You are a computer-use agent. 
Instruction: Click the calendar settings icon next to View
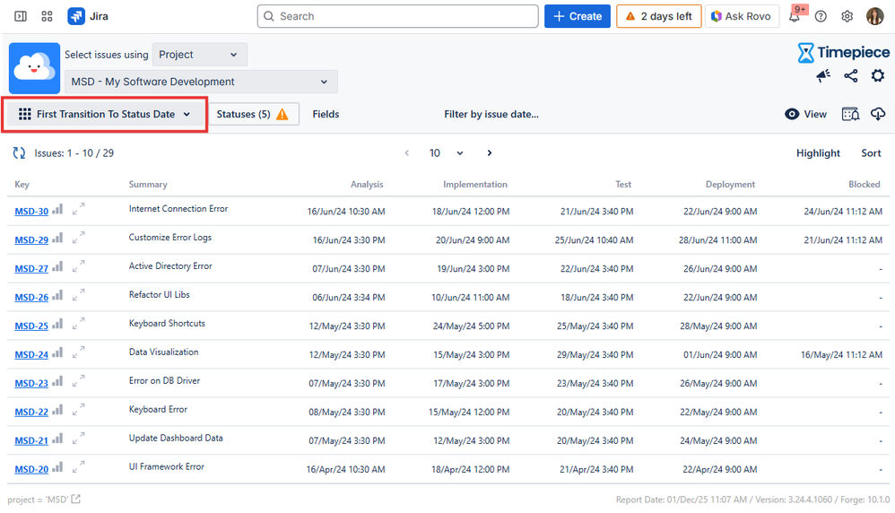click(850, 114)
